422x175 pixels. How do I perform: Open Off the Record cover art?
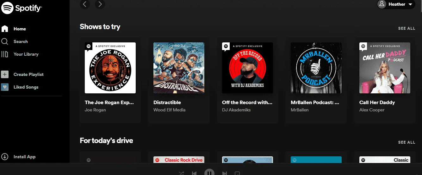point(247,68)
